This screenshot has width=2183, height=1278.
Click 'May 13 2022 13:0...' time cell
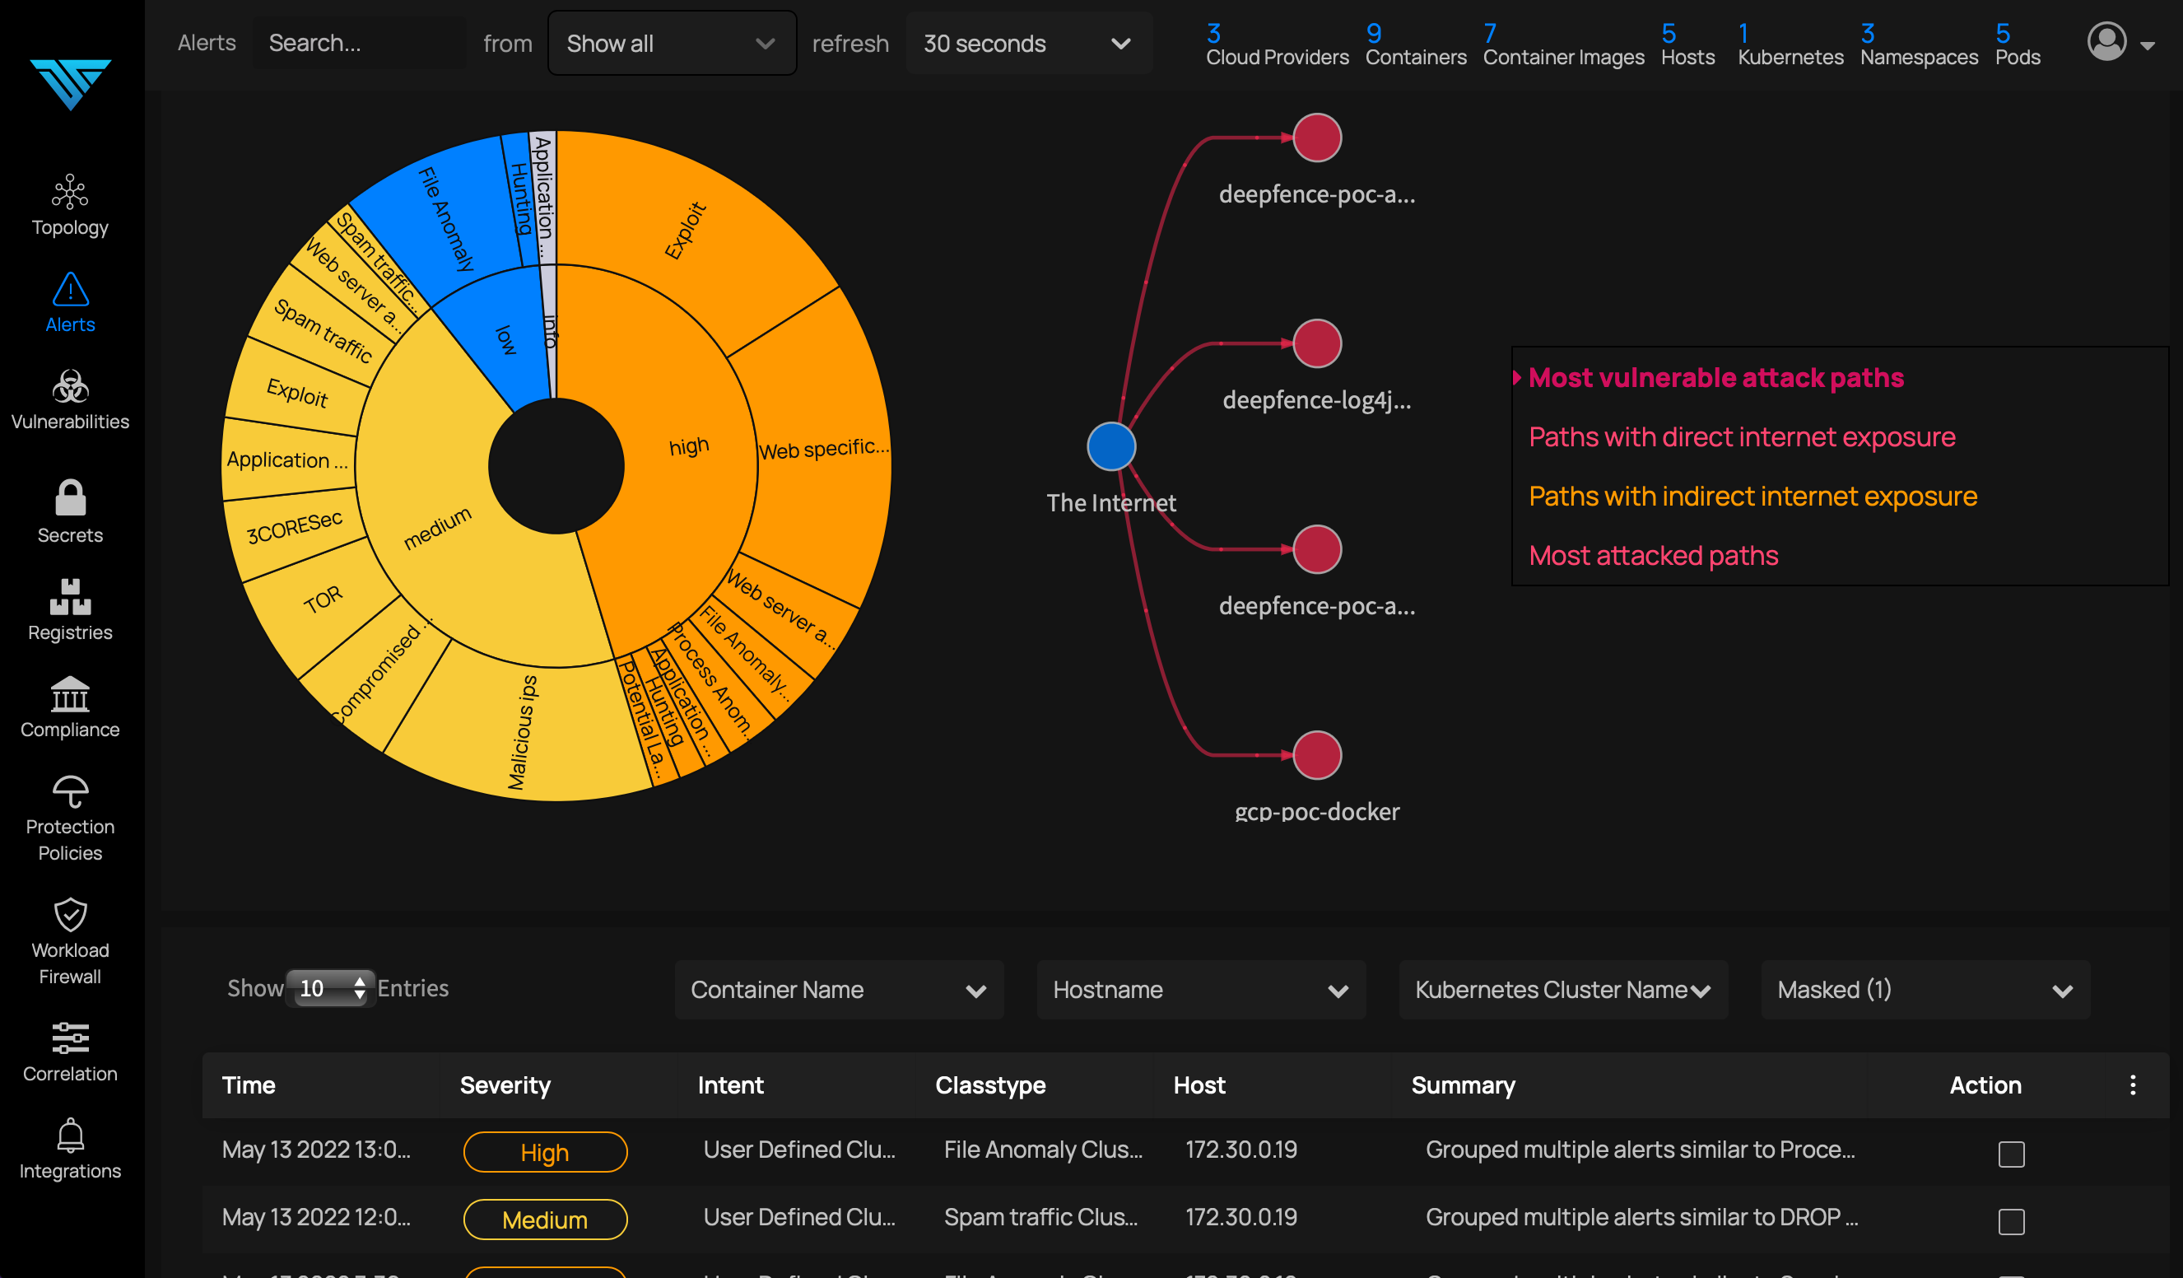[x=316, y=1150]
